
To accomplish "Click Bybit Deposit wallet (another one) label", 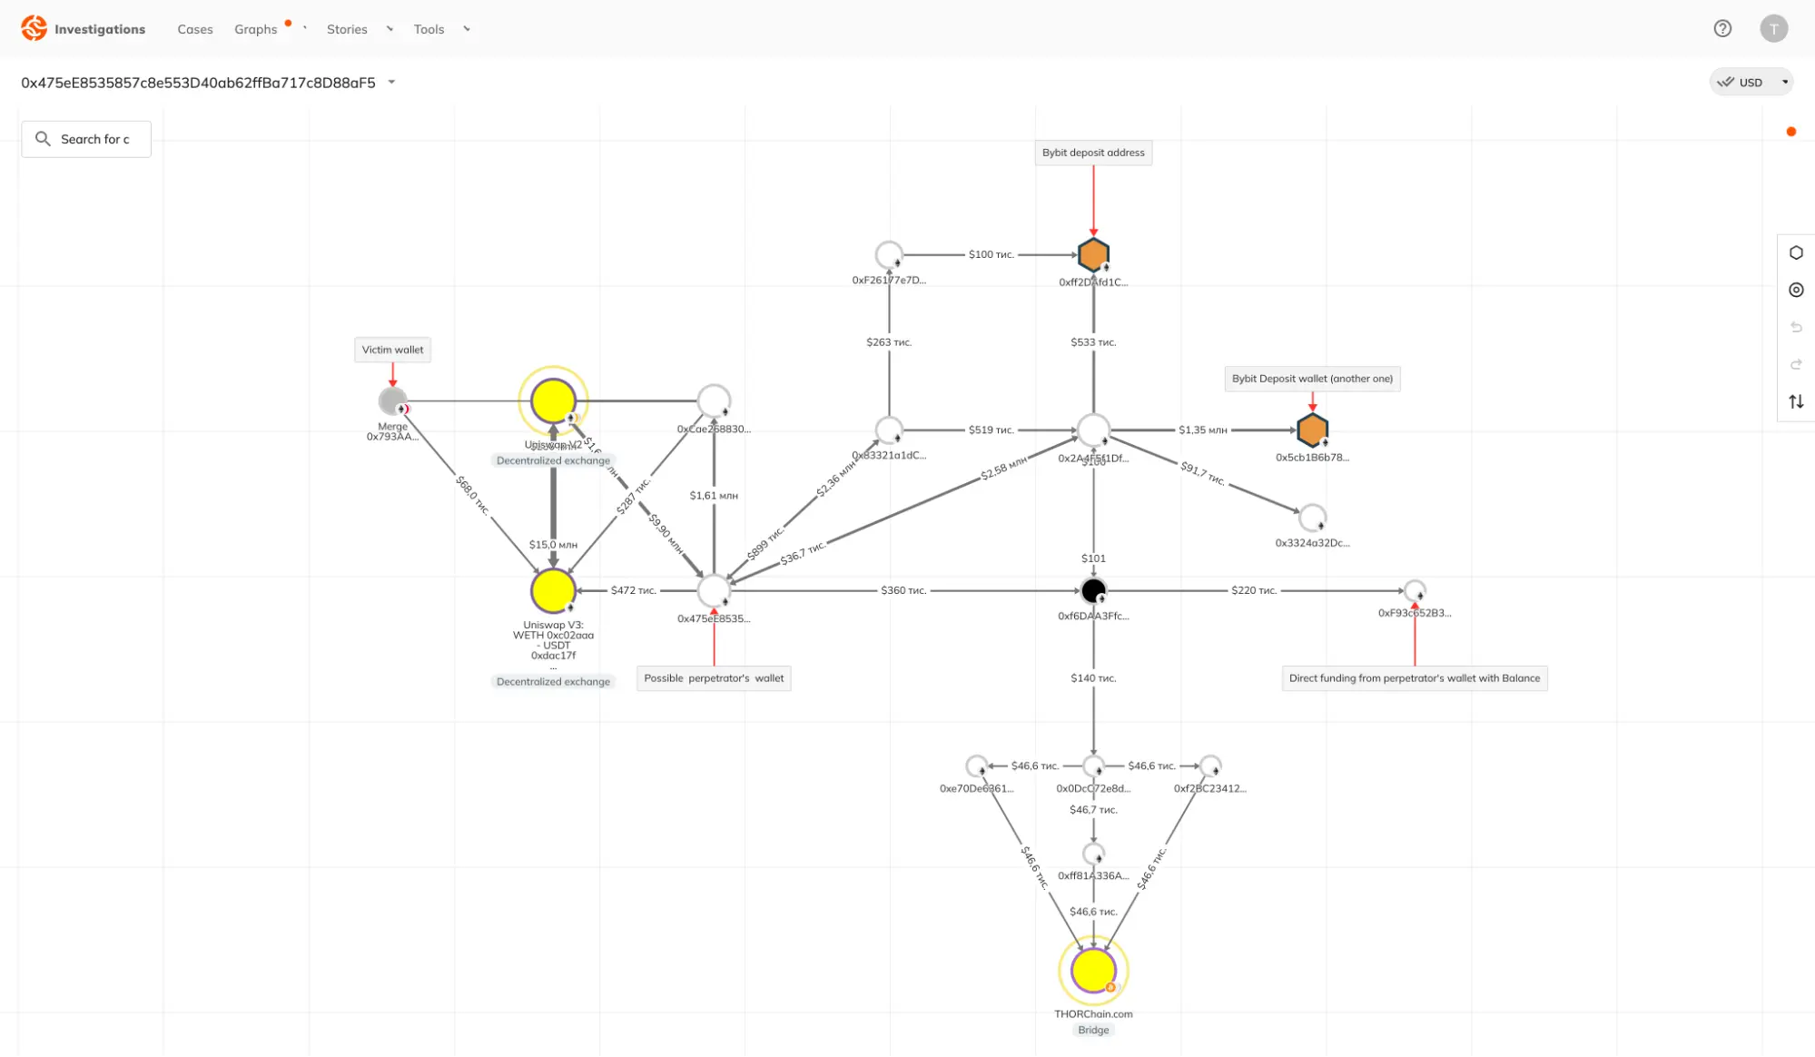I will (1312, 379).
